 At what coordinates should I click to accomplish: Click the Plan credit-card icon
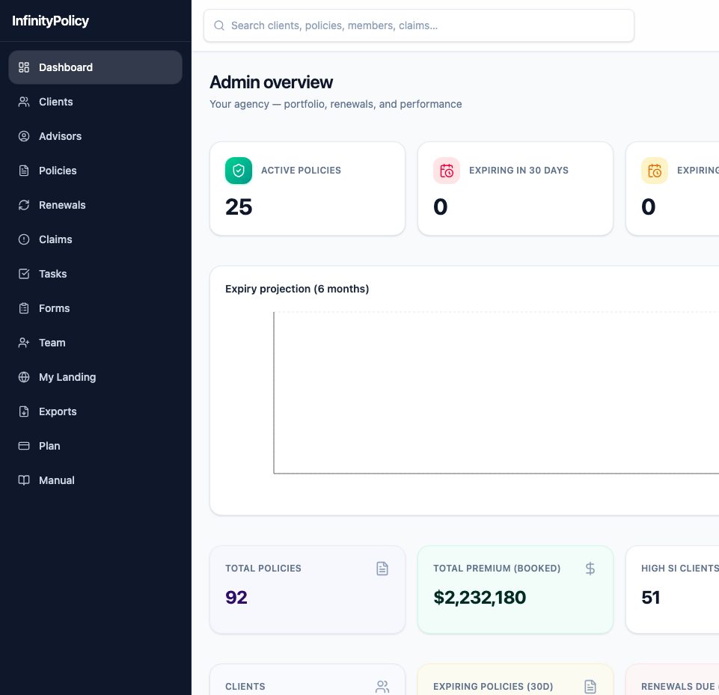[x=24, y=446]
